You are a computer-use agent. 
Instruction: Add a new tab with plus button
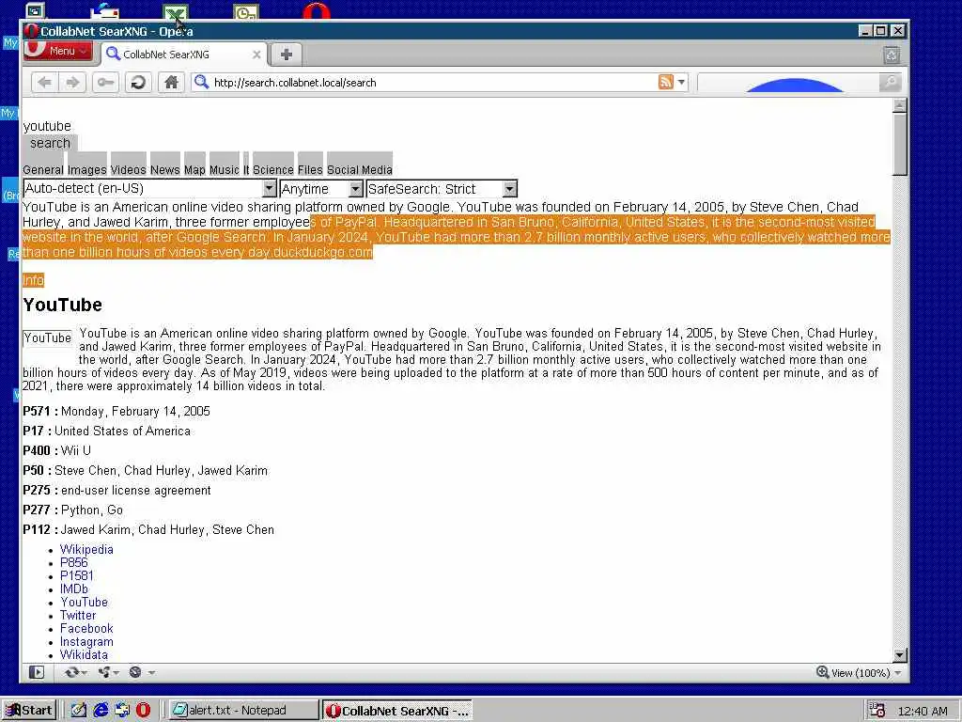click(x=286, y=55)
